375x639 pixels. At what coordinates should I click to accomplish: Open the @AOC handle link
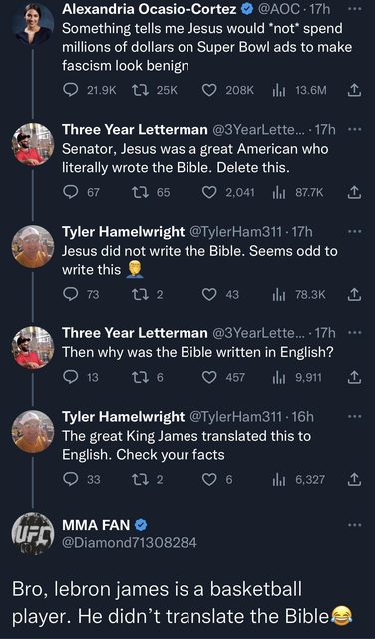coord(279,10)
